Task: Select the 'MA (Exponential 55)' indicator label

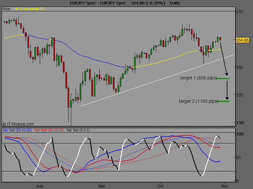Action: [x=29, y=9]
